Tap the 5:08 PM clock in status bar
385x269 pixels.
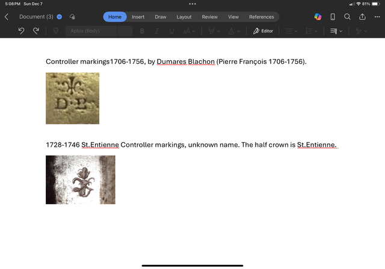pyautogui.click(x=13, y=4)
